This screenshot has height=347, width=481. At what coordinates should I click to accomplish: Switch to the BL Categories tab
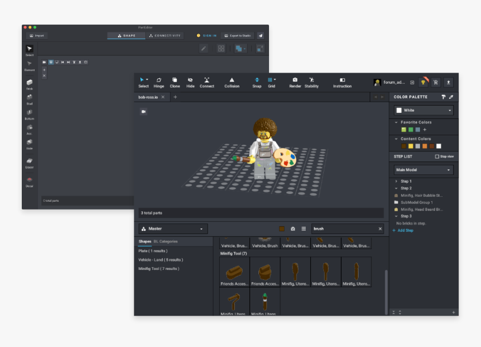[166, 241]
